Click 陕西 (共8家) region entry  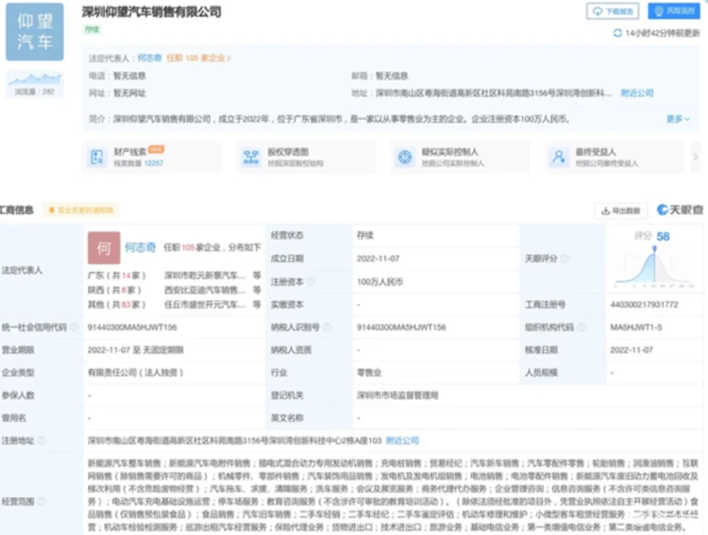click(x=114, y=290)
